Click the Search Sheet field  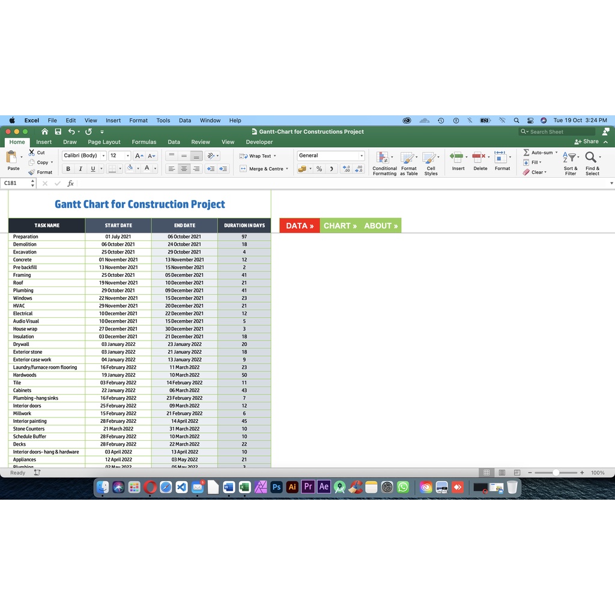pyautogui.click(x=557, y=132)
